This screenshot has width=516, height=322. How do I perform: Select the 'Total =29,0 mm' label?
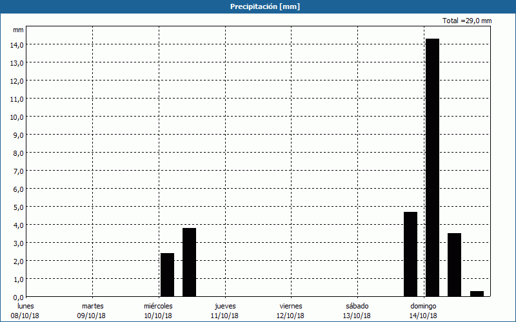tap(467, 21)
